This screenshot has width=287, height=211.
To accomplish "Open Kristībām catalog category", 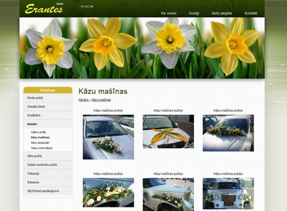I will (48, 116).
